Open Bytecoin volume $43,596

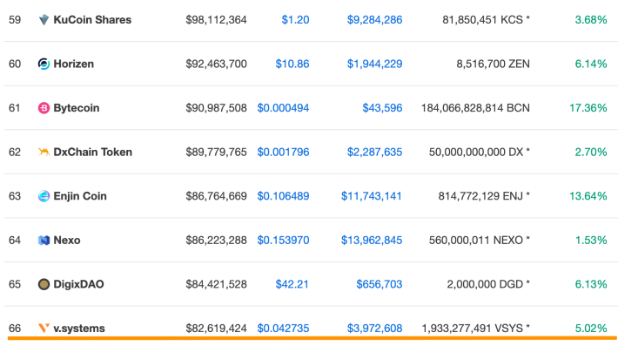point(382,108)
